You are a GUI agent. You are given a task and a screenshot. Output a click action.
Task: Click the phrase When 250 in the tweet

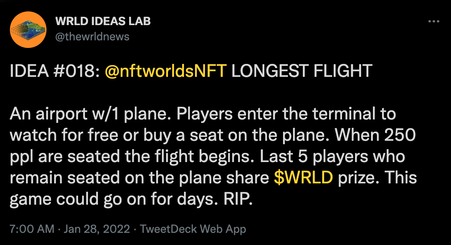coord(375,135)
